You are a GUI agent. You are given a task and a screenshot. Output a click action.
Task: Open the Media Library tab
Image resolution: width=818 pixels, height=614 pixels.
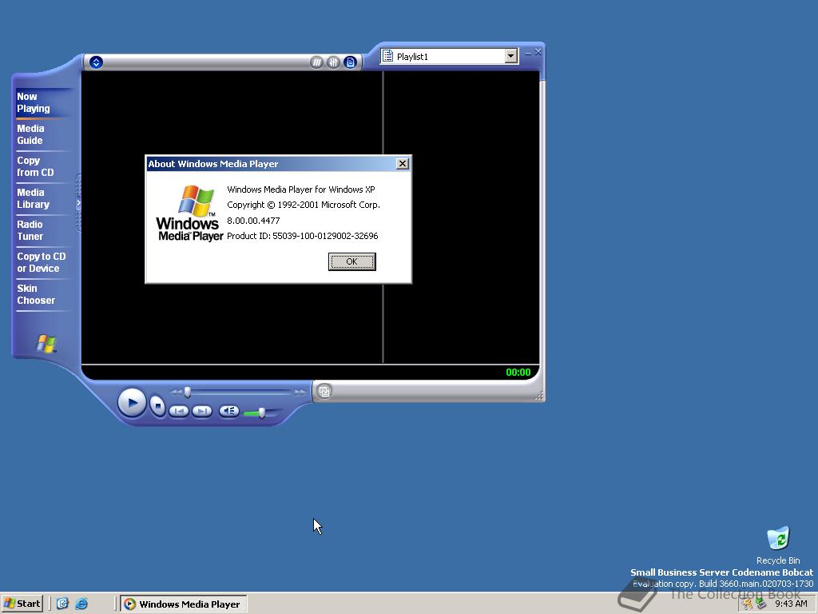coord(33,198)
